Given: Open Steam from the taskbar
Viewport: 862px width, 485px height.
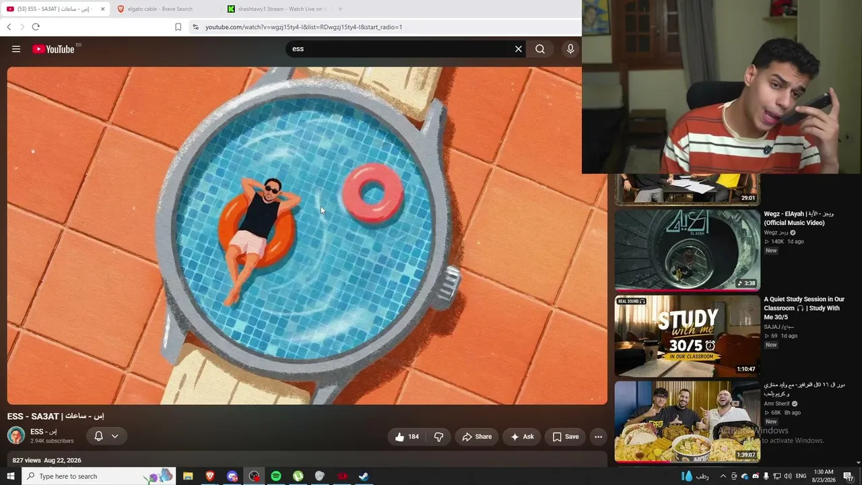Looking at the screenshot, I should (364, 476).
